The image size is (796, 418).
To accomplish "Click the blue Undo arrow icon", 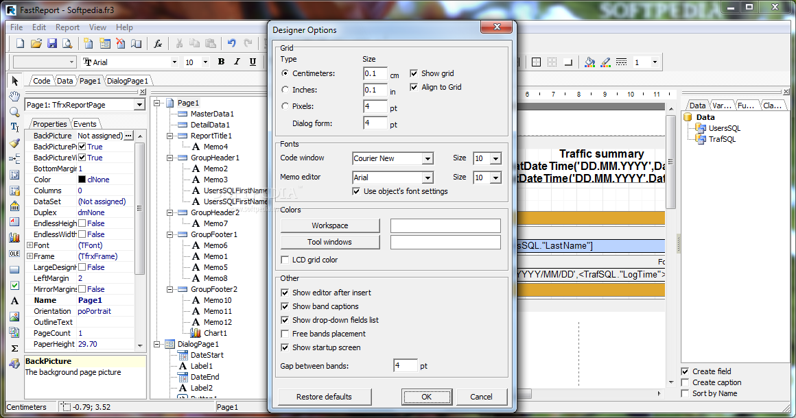I will [231, 44].
